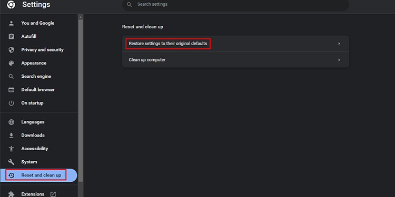The image size is (395, 197).
Task: Expand Restore settings row arrow
Action: pos(339,44)
